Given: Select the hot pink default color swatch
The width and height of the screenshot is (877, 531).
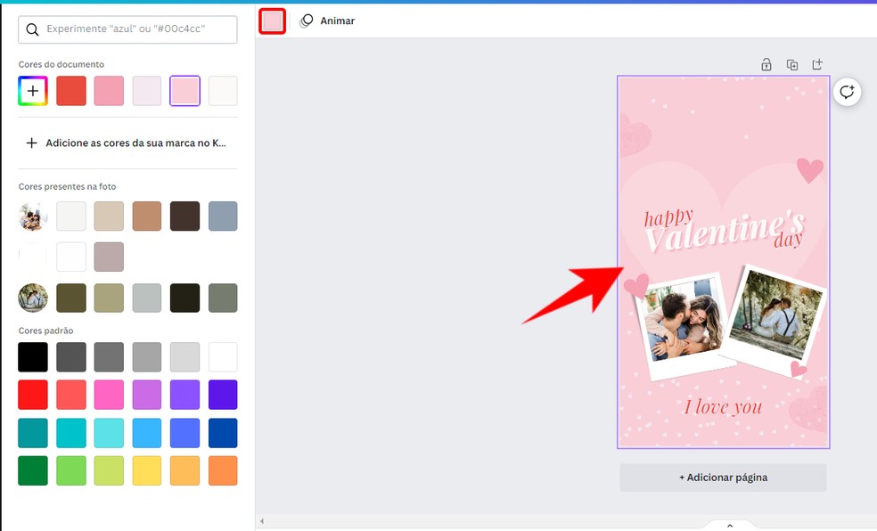Looking at the screenshot, I should (109, 395).
